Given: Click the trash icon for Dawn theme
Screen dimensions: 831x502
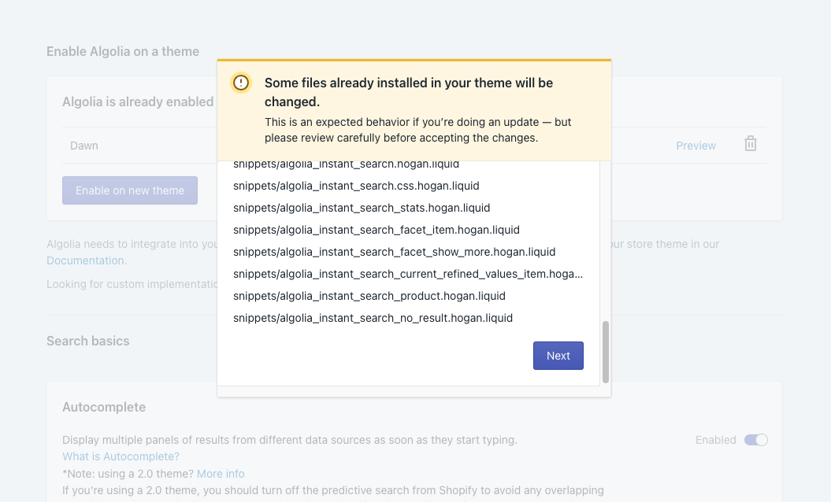Looking at the screenshot, I should click(x=751, y=144).
